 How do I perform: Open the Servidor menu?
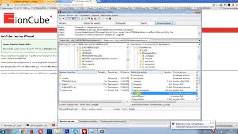96,15
